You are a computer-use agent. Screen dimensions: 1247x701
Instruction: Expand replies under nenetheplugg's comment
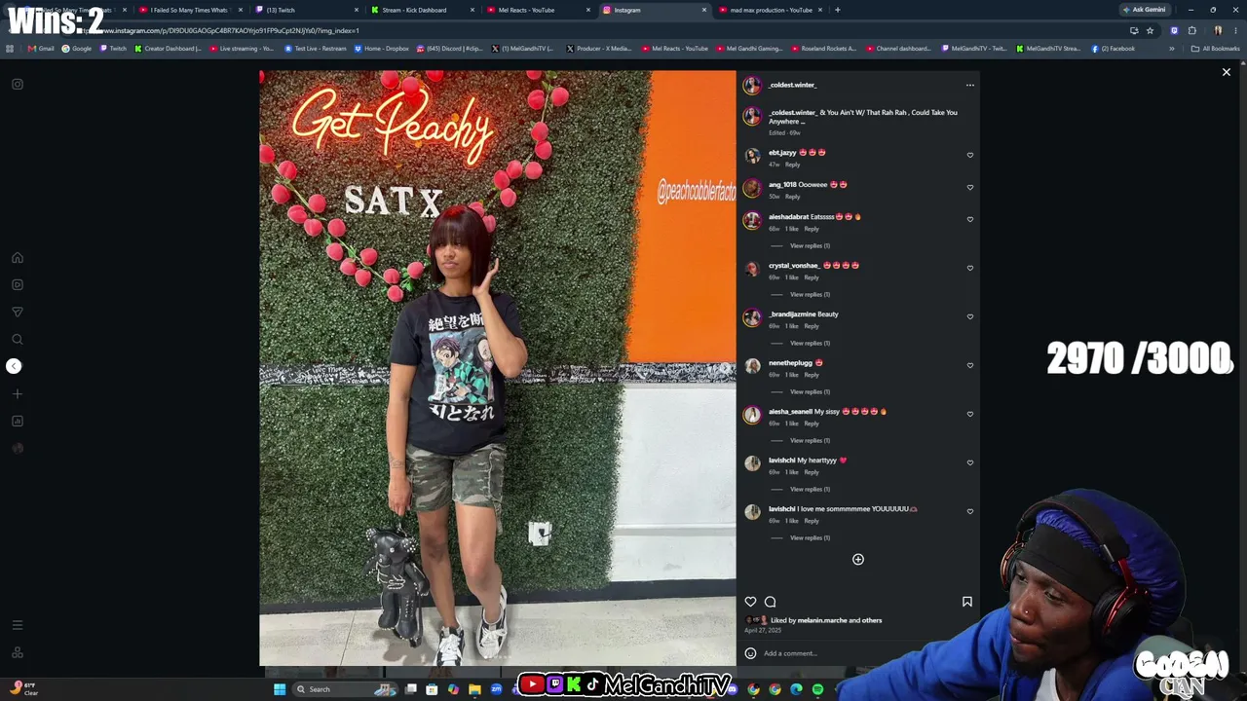(x=810, y=391)
